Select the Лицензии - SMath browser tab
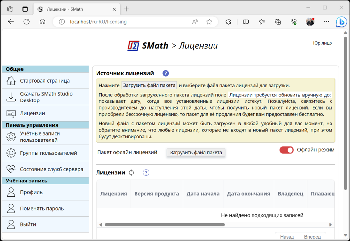This screenshot has height=241, width=350. [77, 9]
